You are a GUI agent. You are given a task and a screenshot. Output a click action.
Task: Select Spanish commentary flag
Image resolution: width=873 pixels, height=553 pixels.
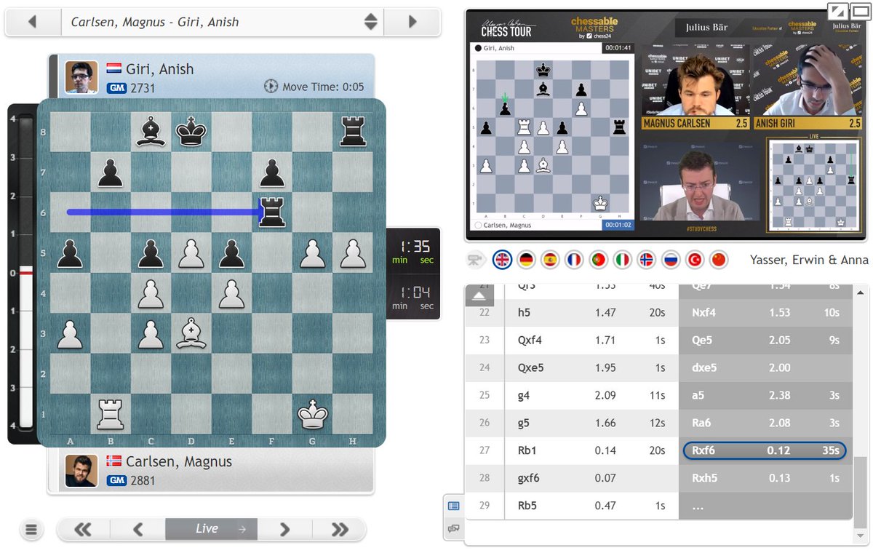(550, 260)
